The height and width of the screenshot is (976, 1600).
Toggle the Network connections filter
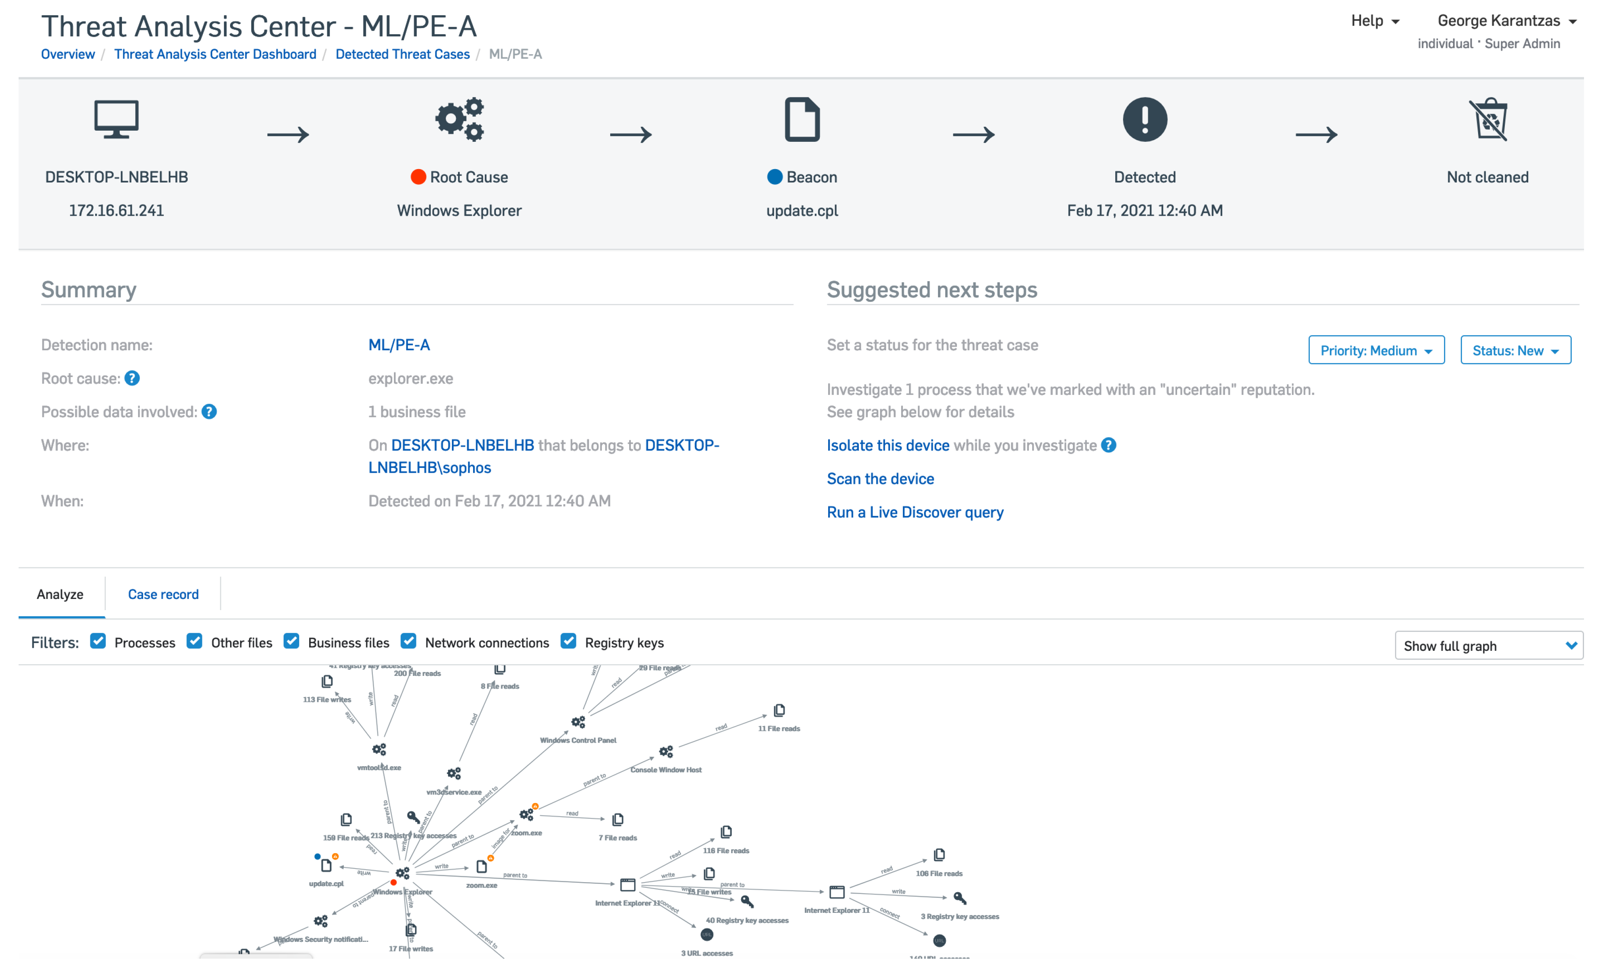click(x=409, y=642)
